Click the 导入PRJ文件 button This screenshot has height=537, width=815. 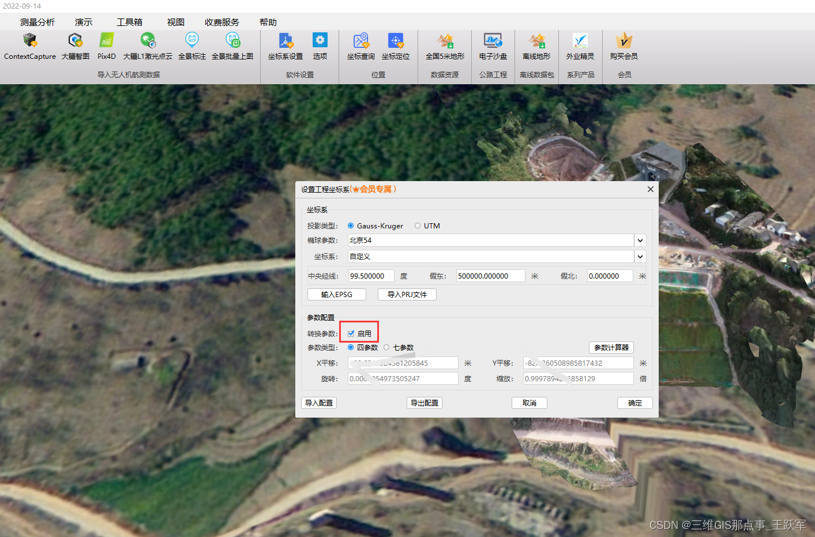coord(407,294)
